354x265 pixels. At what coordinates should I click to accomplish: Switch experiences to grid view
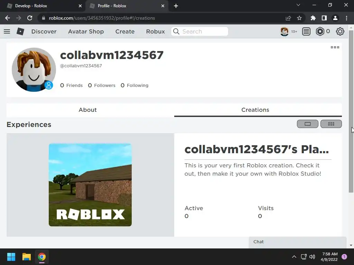click(x=331, y=124)
